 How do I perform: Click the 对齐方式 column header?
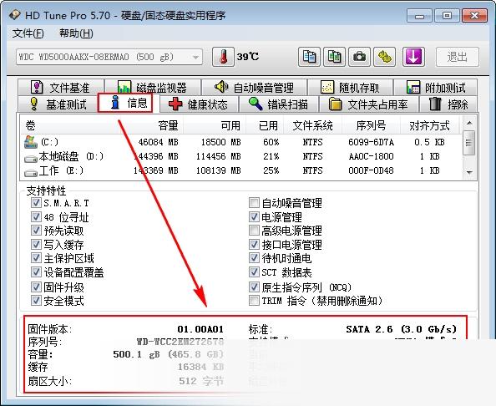coord(429,125)
